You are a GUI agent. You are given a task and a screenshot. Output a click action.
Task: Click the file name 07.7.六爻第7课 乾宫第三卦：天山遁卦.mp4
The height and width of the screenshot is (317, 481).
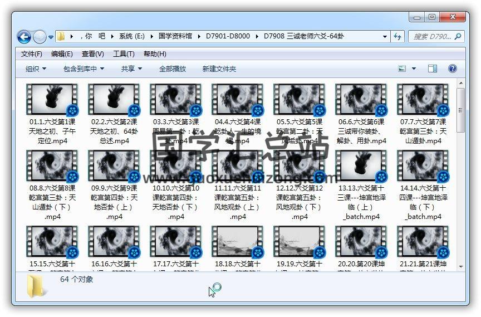(423, 131)
